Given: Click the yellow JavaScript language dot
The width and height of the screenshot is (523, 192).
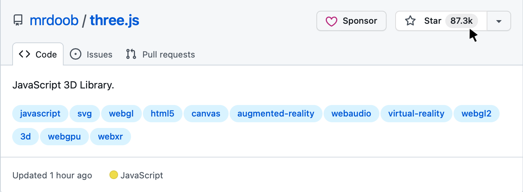Looking at the screenshot, I should [x=114, y=175].
